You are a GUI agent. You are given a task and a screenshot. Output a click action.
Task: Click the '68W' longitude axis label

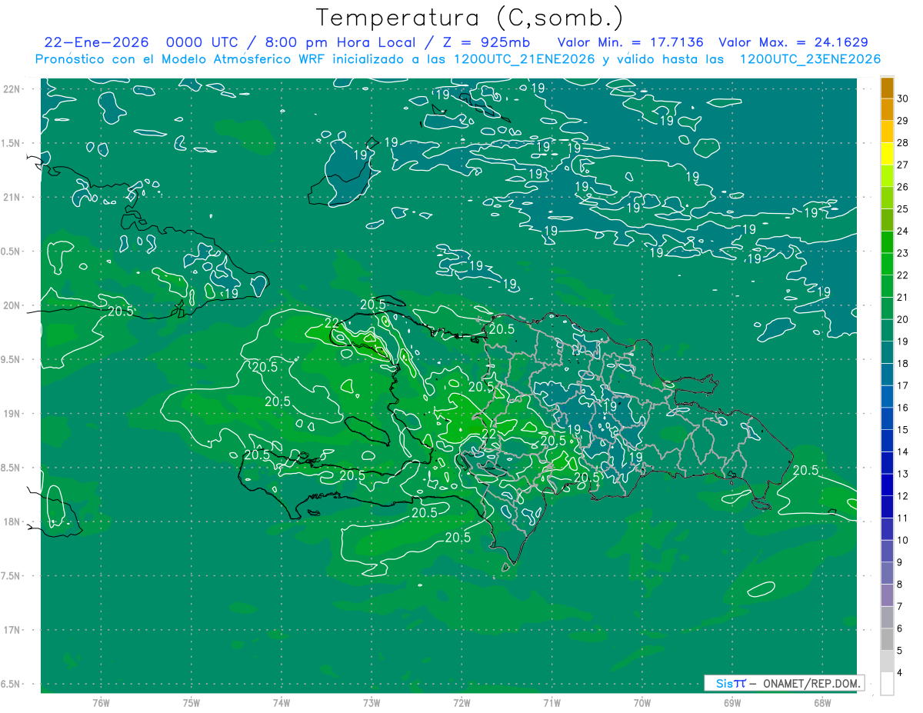822,703
